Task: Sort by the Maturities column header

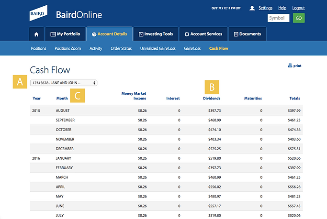Action: [x=253, y=99]
